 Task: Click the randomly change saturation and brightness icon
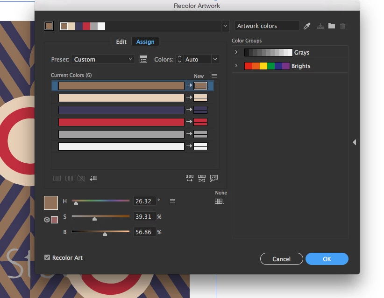pyautogui.click(x=202, y=178)
